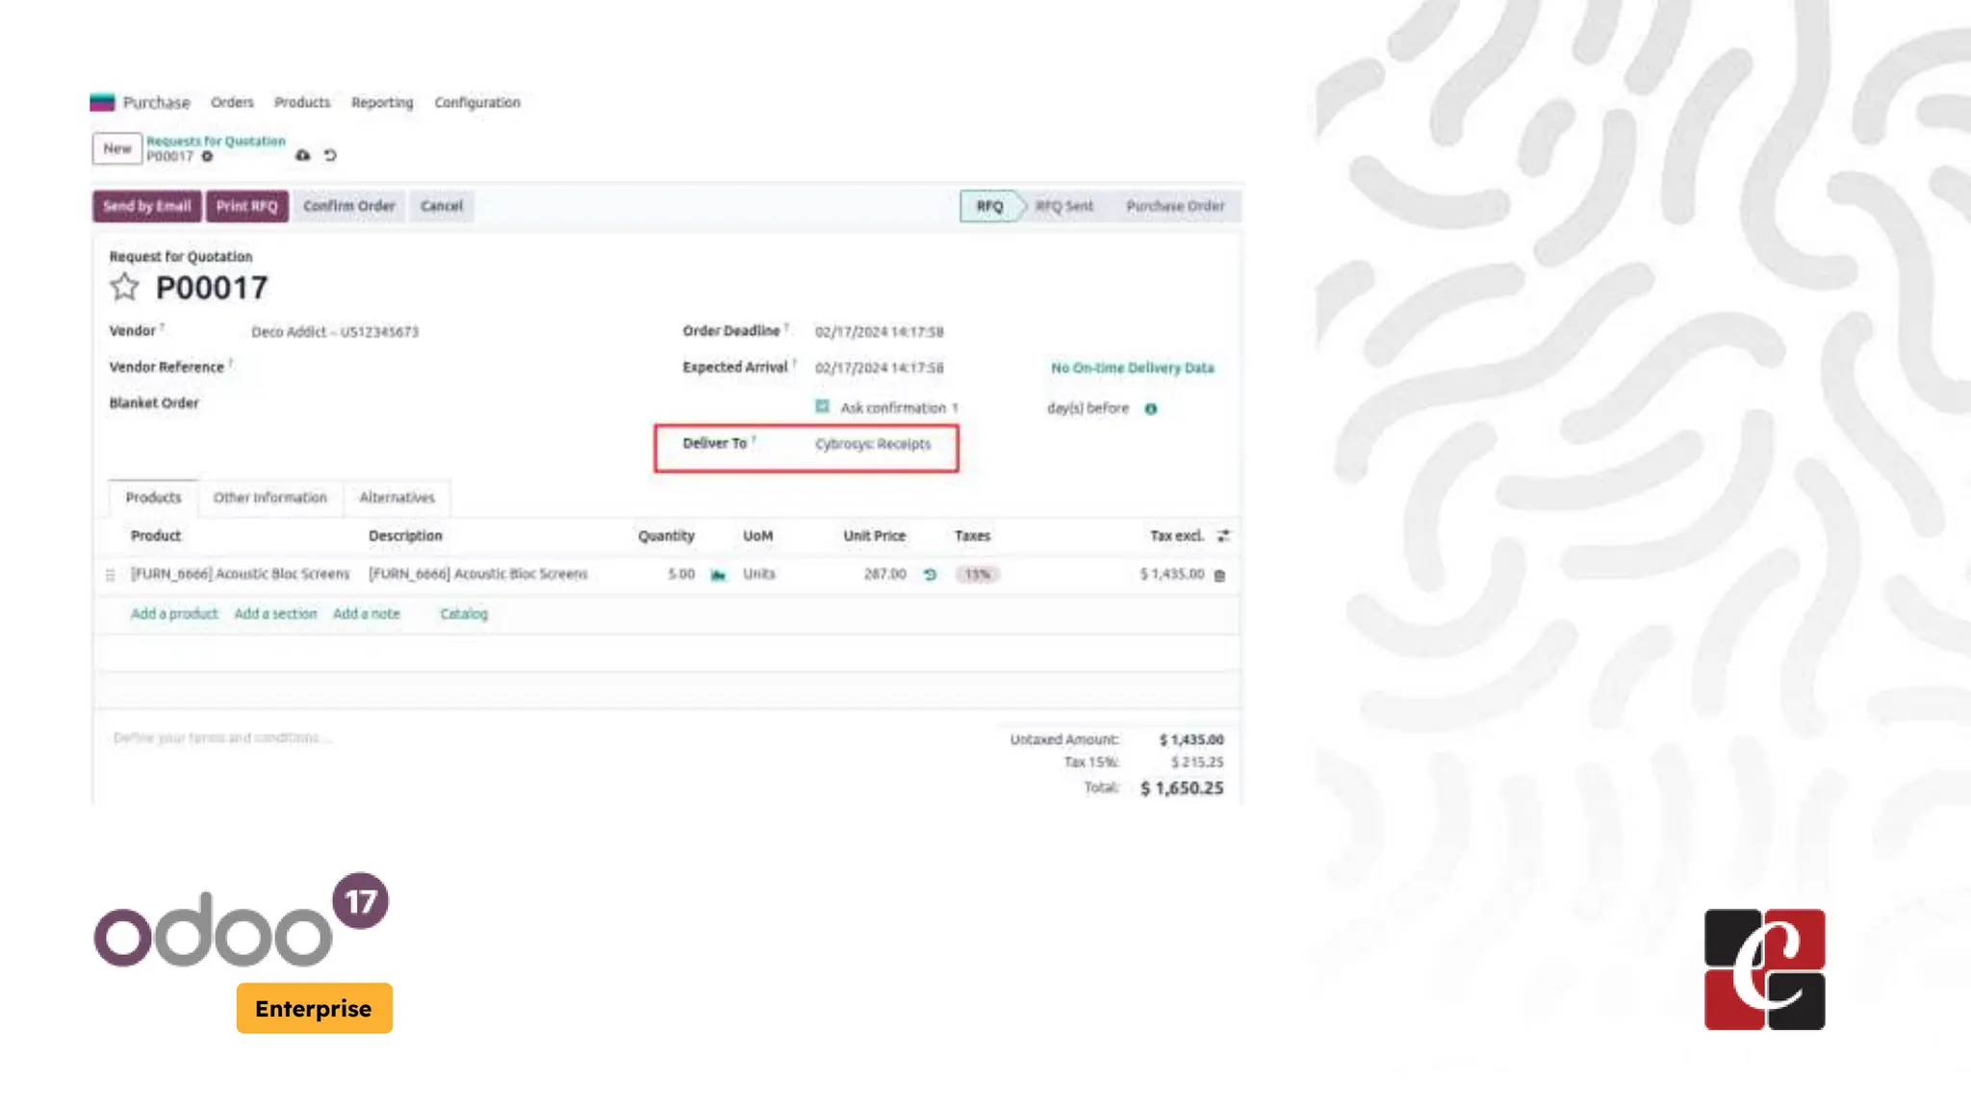Click the day(s) before info icon

(1150, 409)
